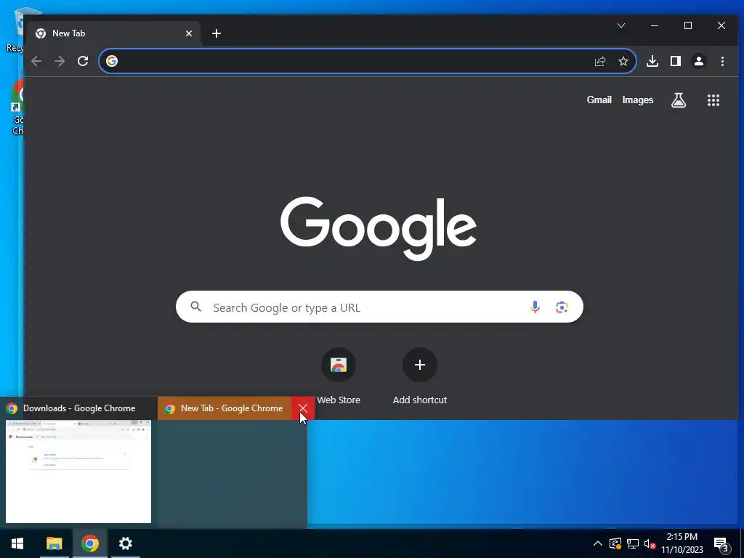Select the Downloads - Google Chrome preview title

(x=79, y=408)
